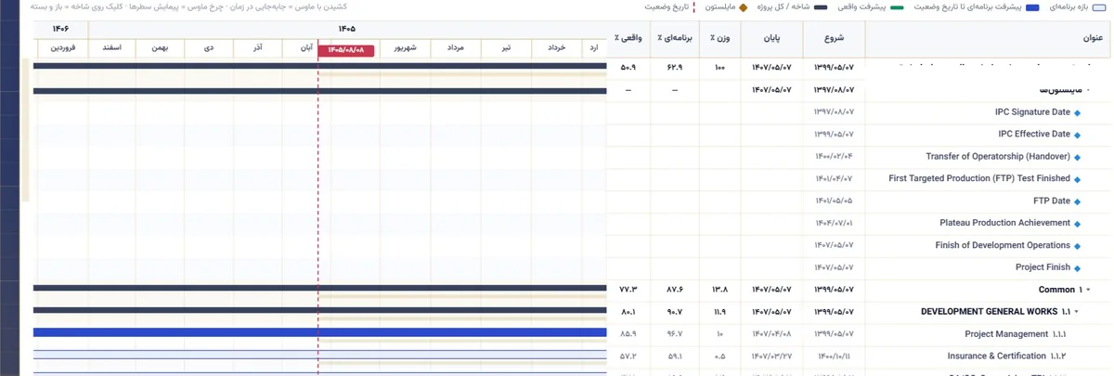
Task: Click the 85.9 actual percent for Project Management
Action: point(628,334)
